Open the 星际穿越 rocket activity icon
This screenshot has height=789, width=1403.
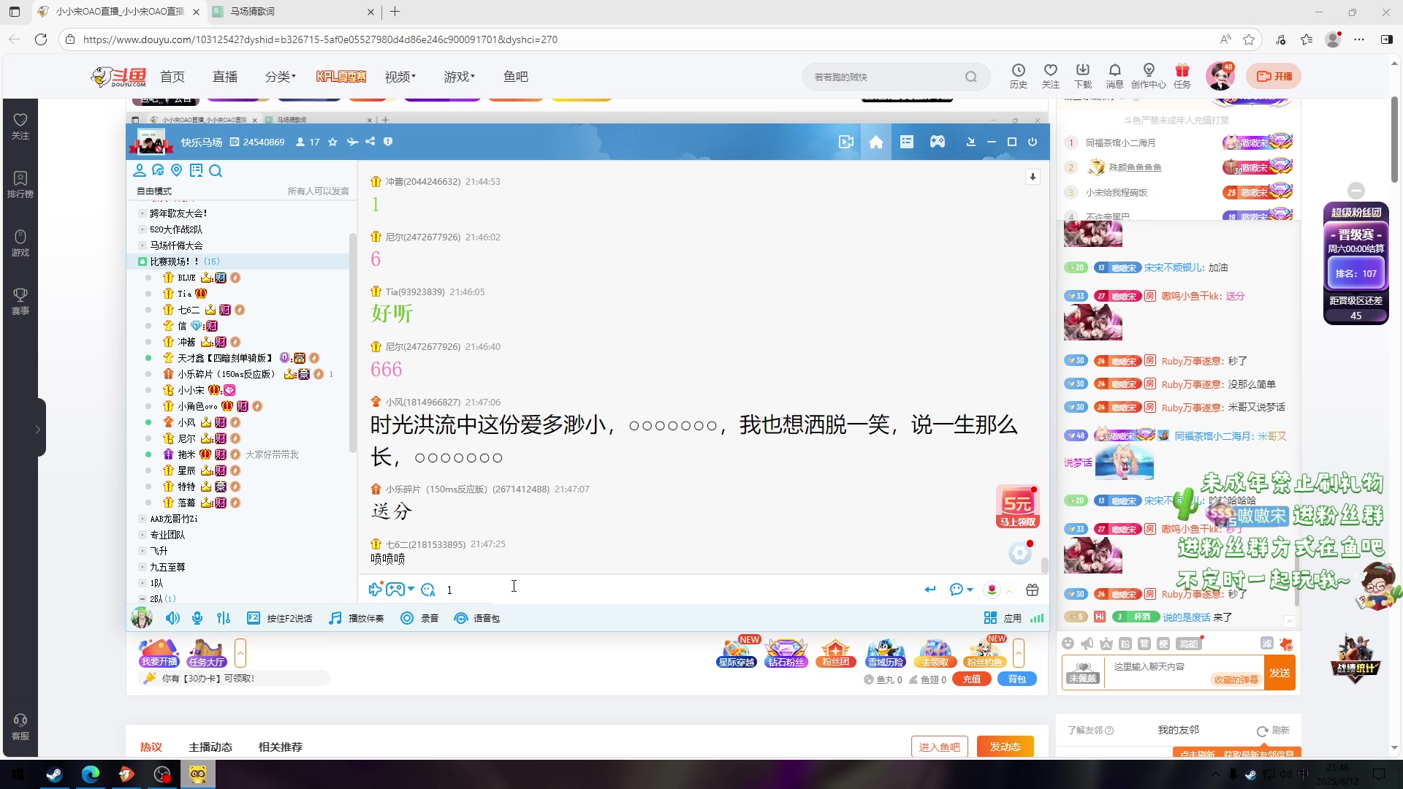(x=736, y=652)
